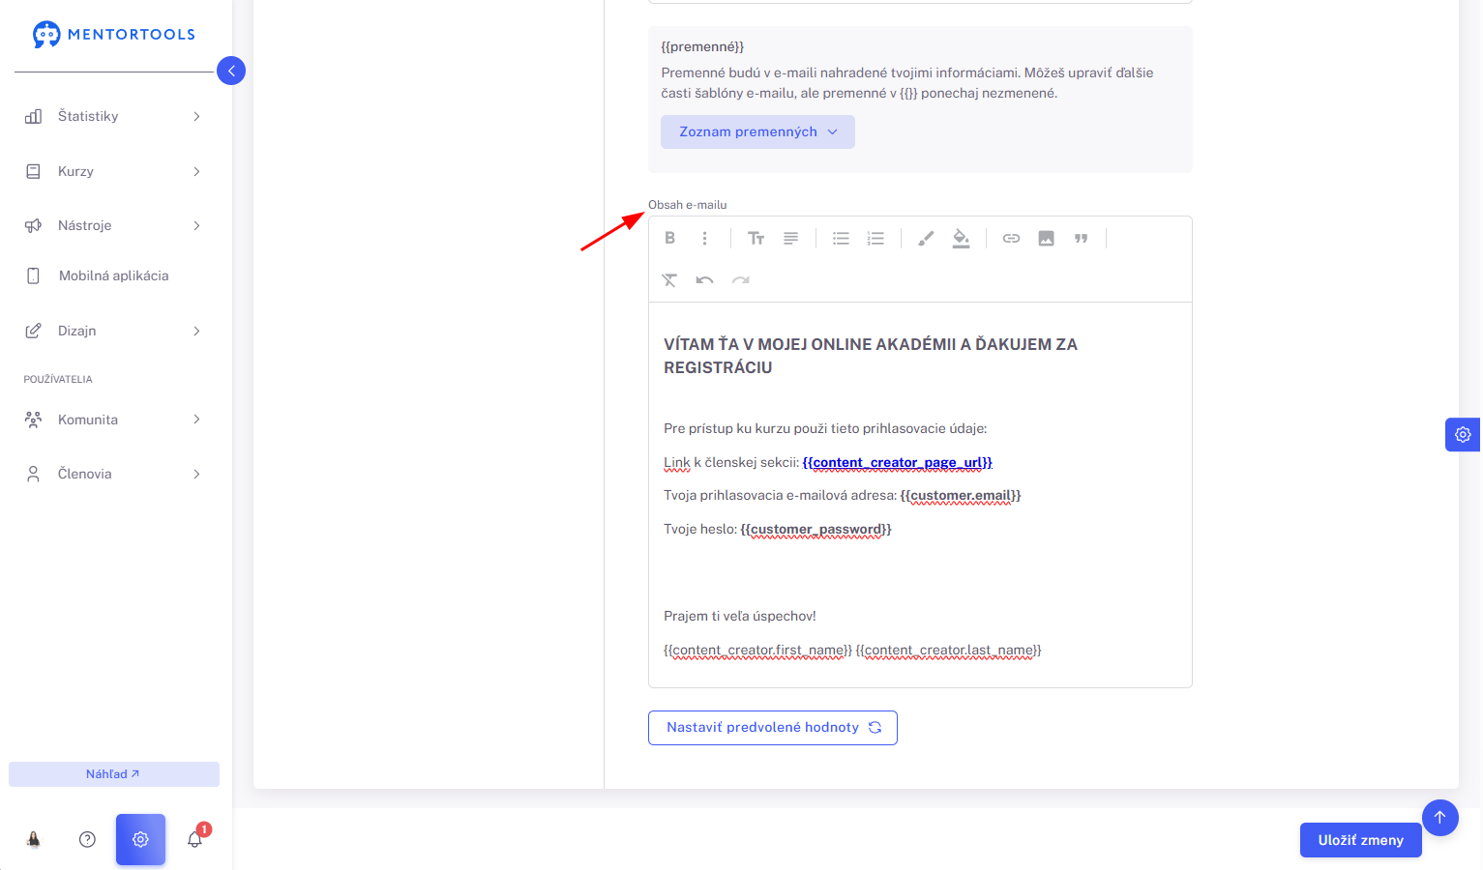Screen dimensions: 1483x870
Task: Open the Členovia sidebar menu
Action: click(x=113, y=474)
